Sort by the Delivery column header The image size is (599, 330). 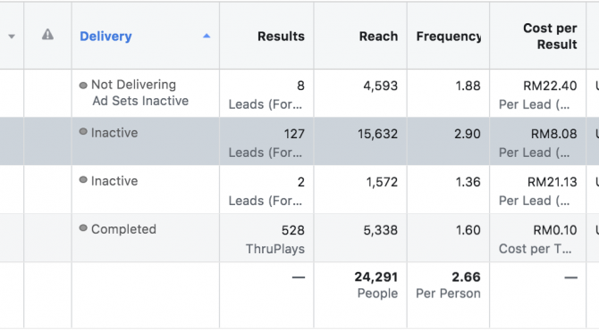(105, 37)
